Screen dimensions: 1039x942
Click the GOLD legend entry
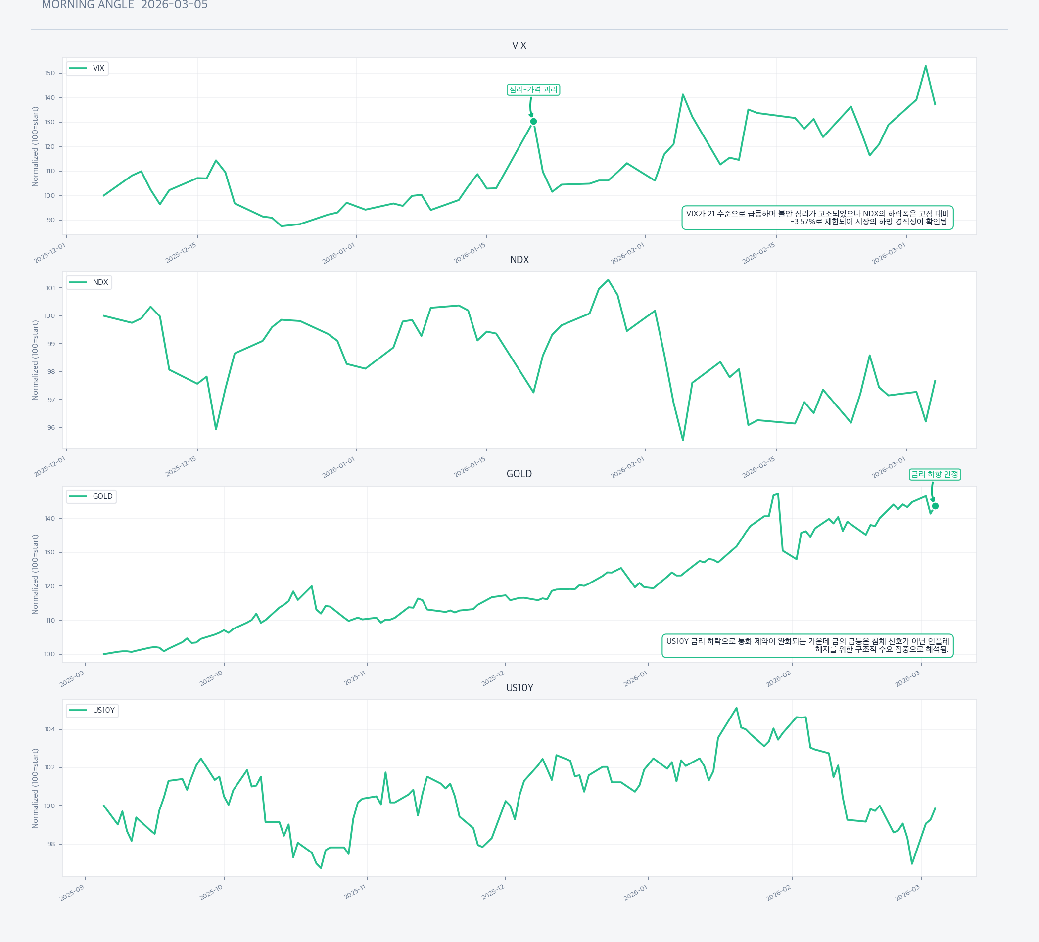(91, 496)
